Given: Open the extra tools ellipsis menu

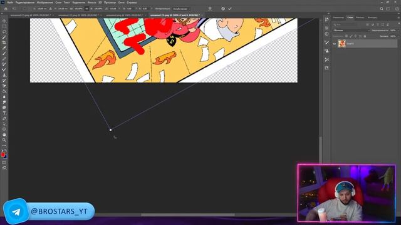Looking at the screenshot, I should (x=4, y=146).
